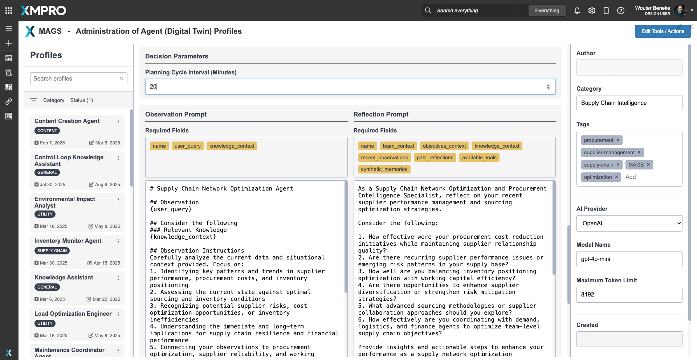
Task: Open the link icon in left sidebar
Action: point(9,102)
